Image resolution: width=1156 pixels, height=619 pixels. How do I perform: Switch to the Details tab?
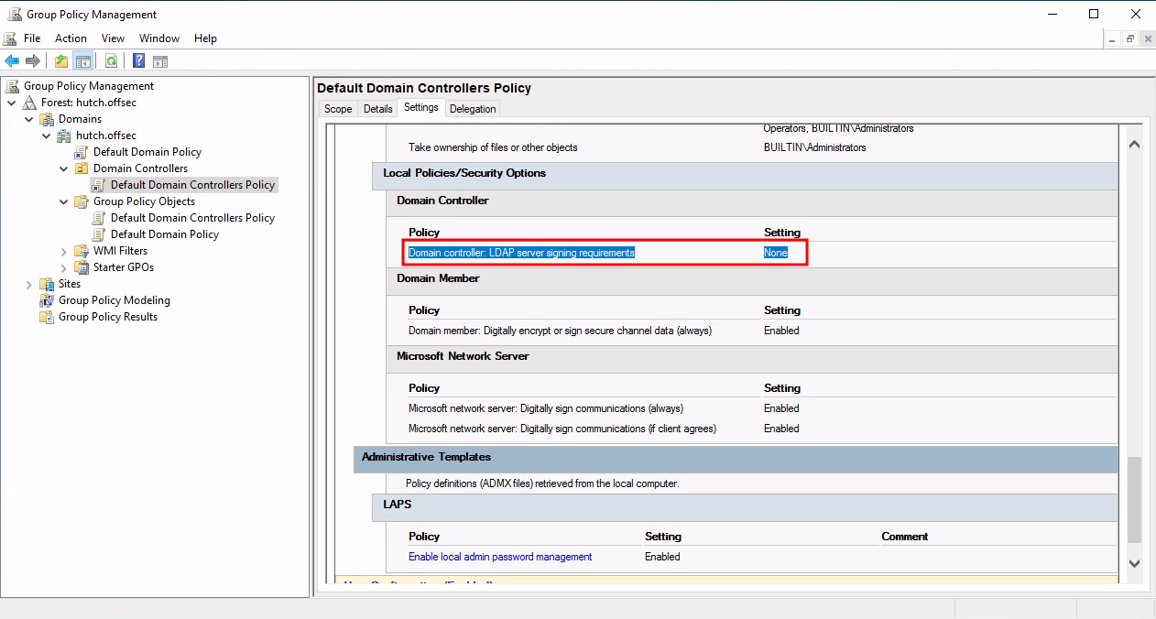[x=377, y=109]
